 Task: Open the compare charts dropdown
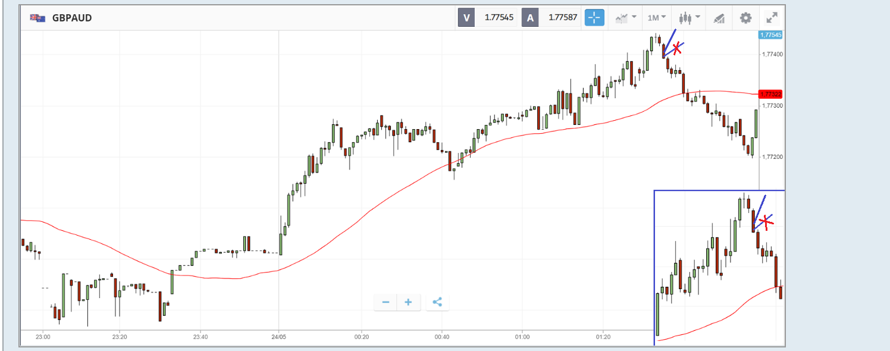coord(626,18)
